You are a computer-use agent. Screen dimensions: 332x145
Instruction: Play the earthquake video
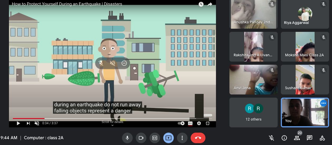[x=18, y=123]
